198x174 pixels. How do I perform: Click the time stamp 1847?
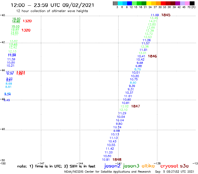pyautogui.click(x=136, y=106)
